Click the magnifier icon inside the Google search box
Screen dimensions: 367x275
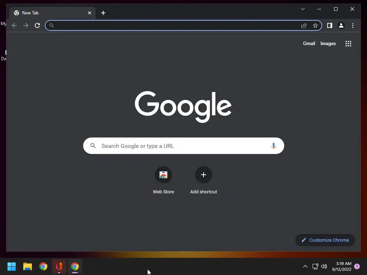coord(93,146)
